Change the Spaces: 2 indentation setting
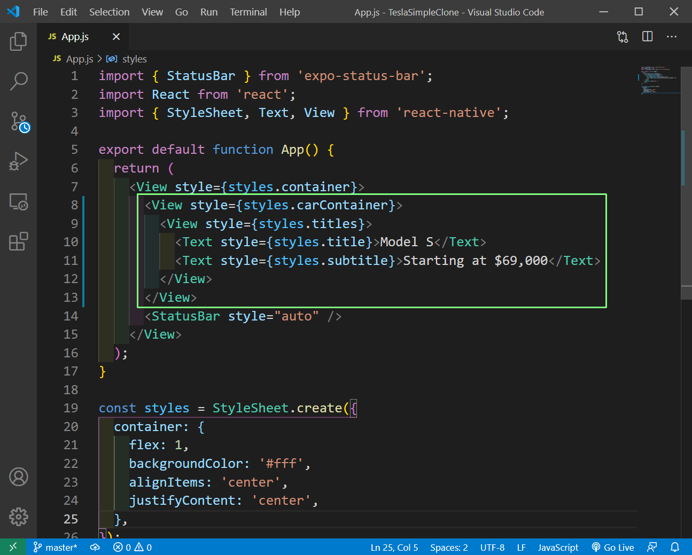Screen dimensions: 692x555 449,547
